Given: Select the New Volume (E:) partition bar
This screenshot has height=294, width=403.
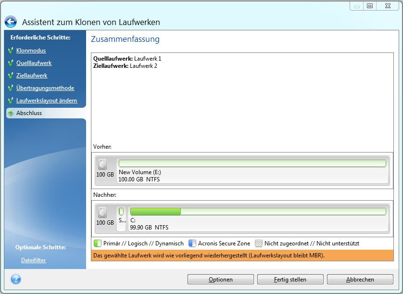Looking at the screenshot, I should point(252,164).
